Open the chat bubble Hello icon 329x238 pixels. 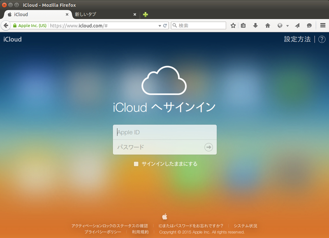[x=309, y=25]
